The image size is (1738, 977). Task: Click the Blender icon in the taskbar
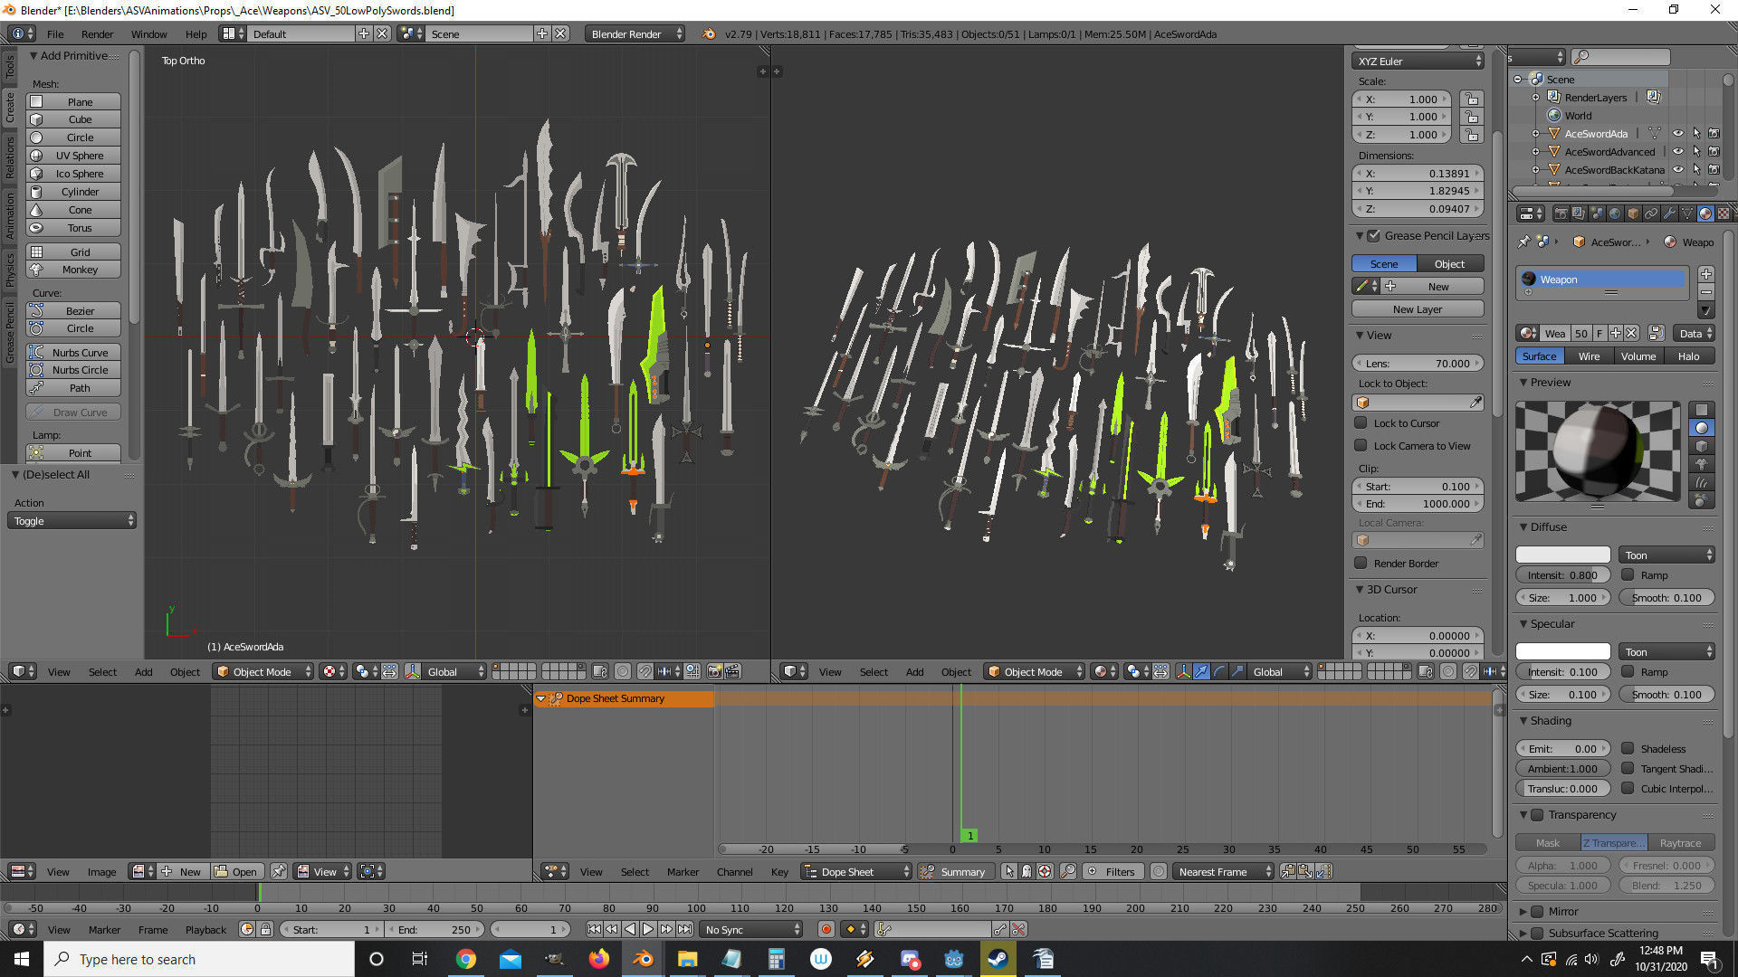(x=643, y=959)
